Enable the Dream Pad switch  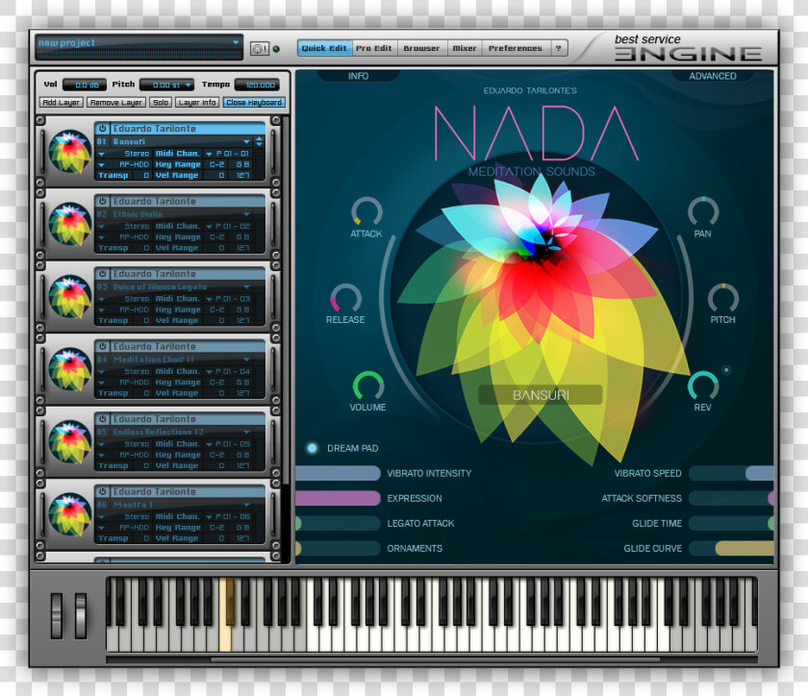click(312, 448)
